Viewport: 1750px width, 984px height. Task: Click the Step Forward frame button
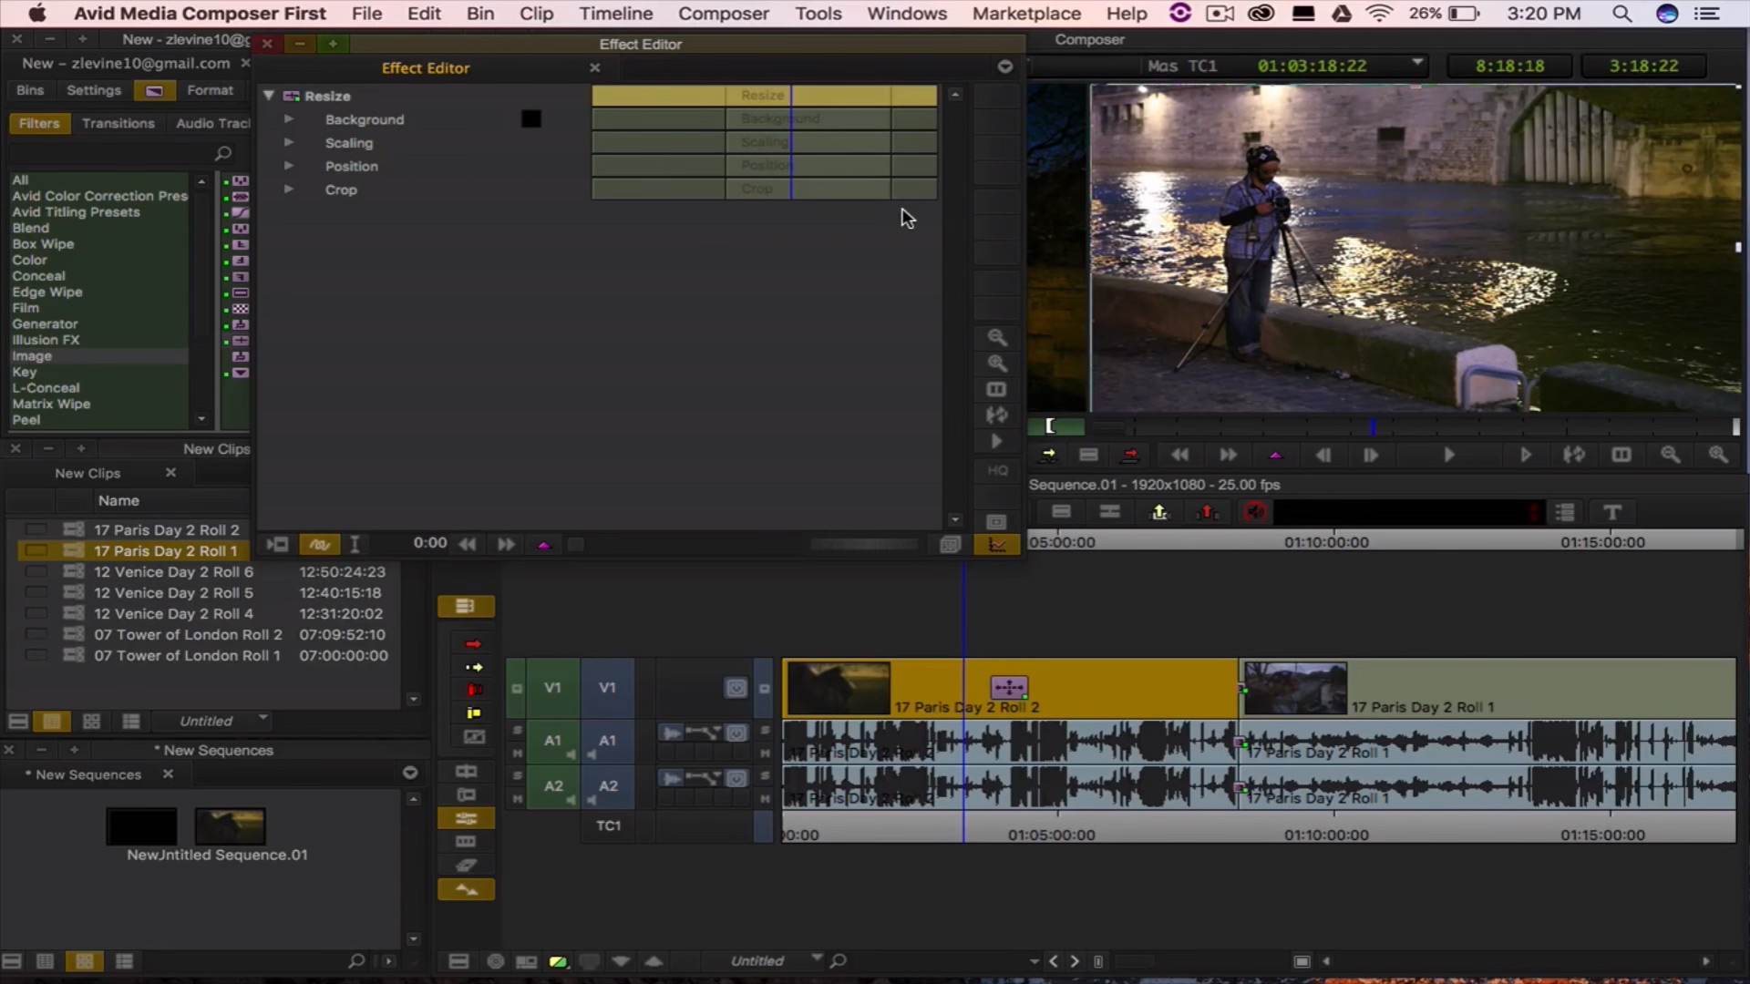click(1370, 455)
